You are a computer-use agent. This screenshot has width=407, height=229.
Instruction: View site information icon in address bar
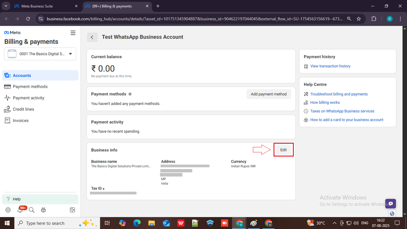41,19
